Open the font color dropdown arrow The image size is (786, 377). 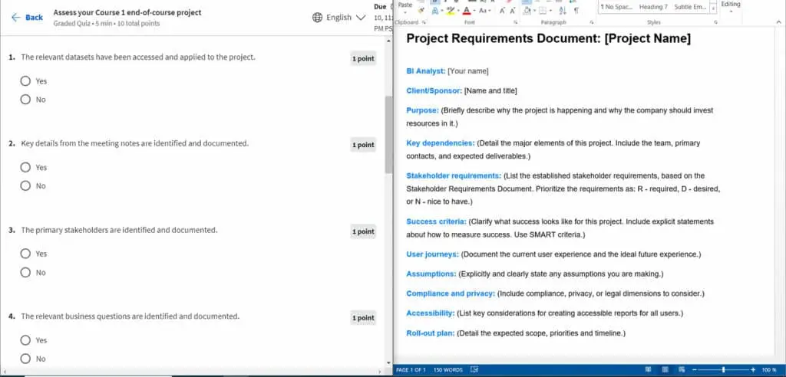point(474,11)
